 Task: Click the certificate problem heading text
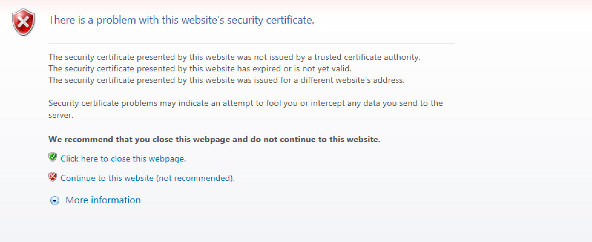click(x=181, y=20)
